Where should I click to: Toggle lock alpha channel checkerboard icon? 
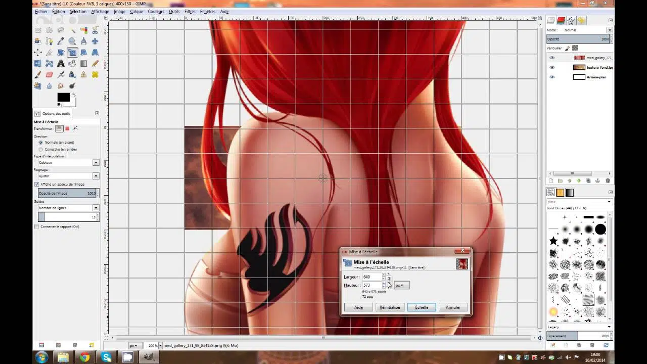coord(575,48)
